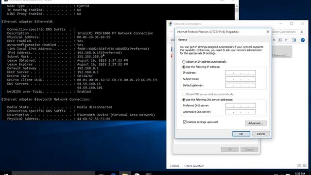Open the view options dropdown arrow
Screen dimensions: 311x175
(286, 40)
